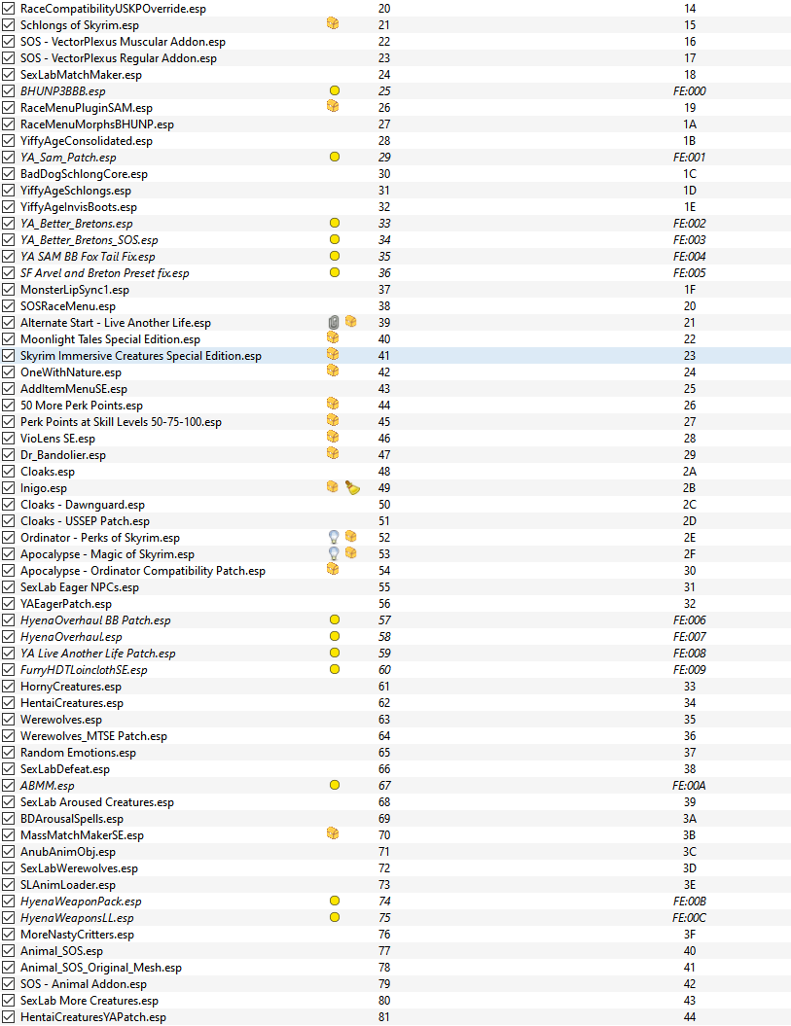Click the archive icon for Perk Points at Skill Levels
This screenshot has width=791, height=1026.
pyautogui.click(x=333, y=421)
